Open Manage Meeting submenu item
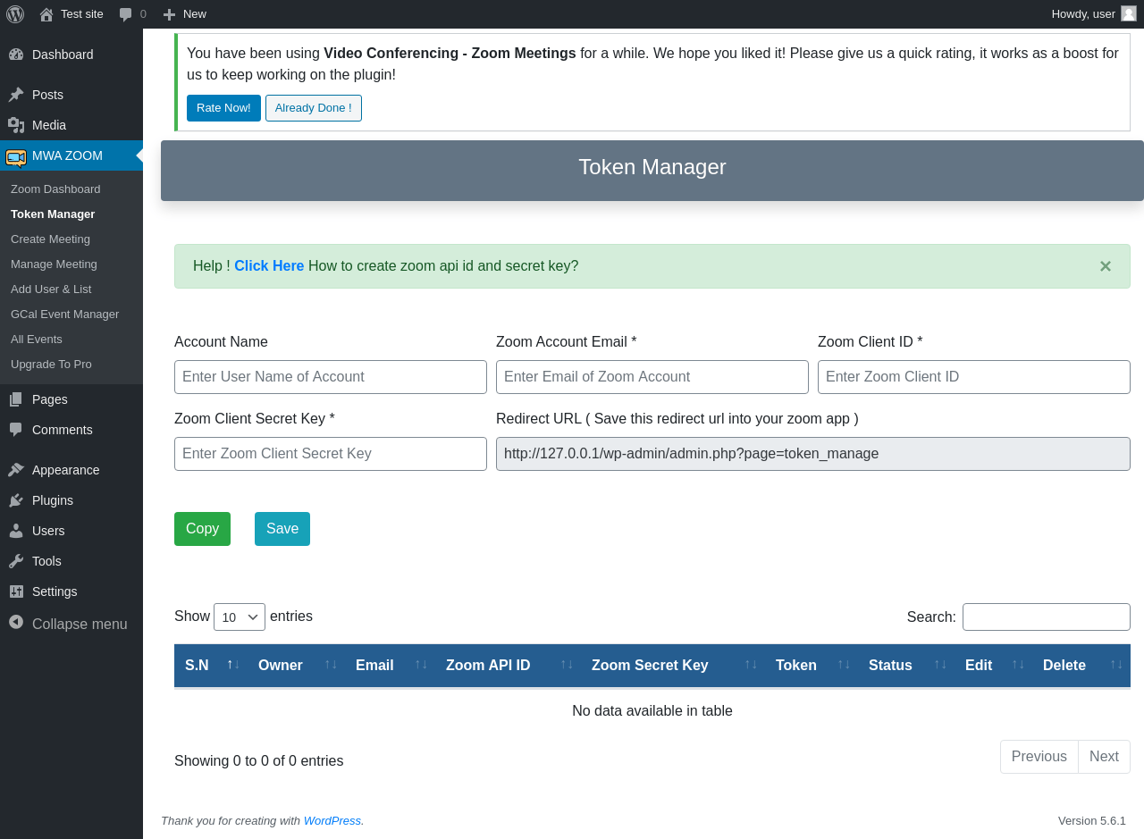This screenshot has width=1144, height=839. [54, 264]
